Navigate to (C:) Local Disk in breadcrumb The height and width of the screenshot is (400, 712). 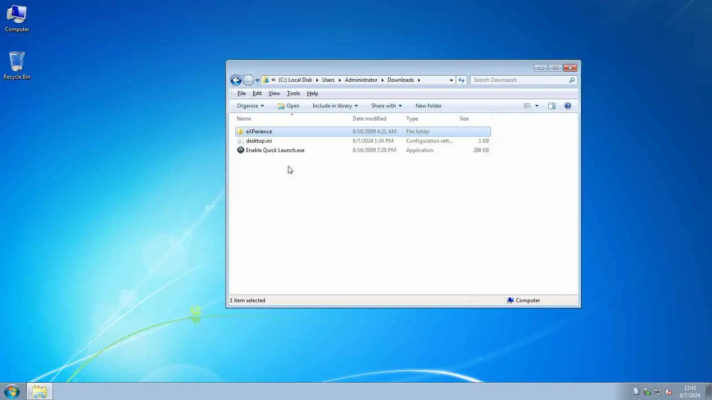point(295,80)
